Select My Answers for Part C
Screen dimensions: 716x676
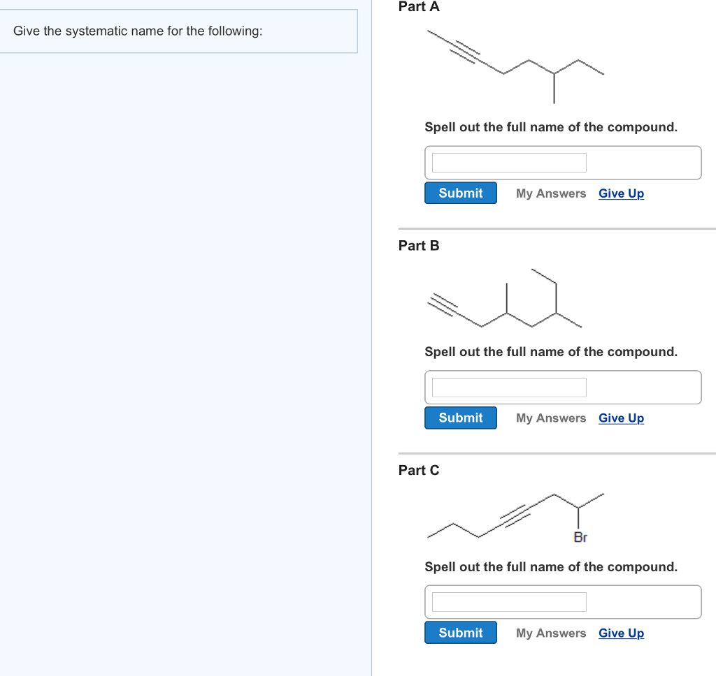550,633
